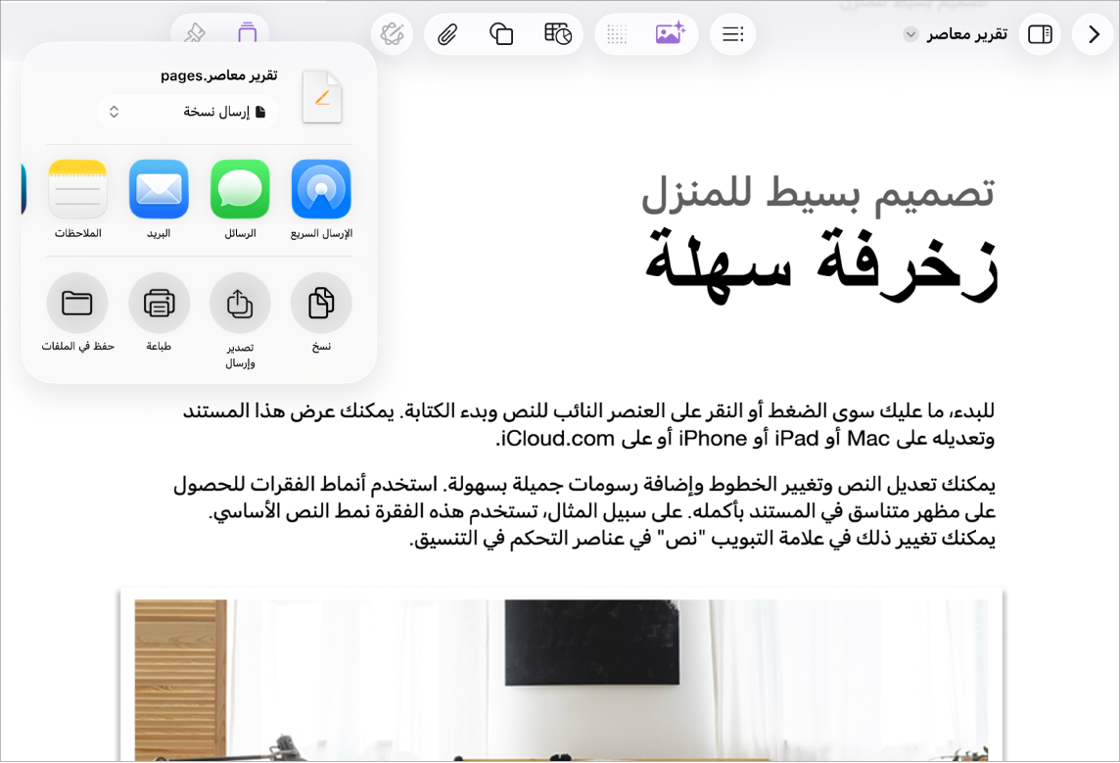The height and width of the screenshot is (763, 1120).
Task: Click the dimmed dotted grid icon
Action: (617, 34)
